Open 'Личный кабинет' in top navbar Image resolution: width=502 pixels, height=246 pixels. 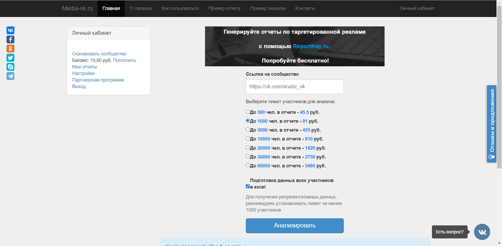417,8
